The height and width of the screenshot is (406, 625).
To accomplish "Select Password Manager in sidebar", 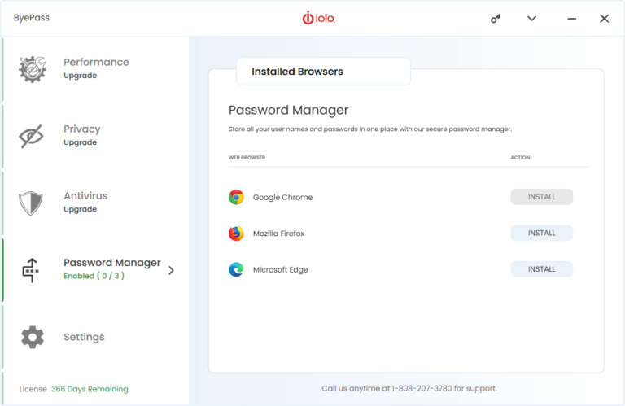I will [x=96, y=270].
